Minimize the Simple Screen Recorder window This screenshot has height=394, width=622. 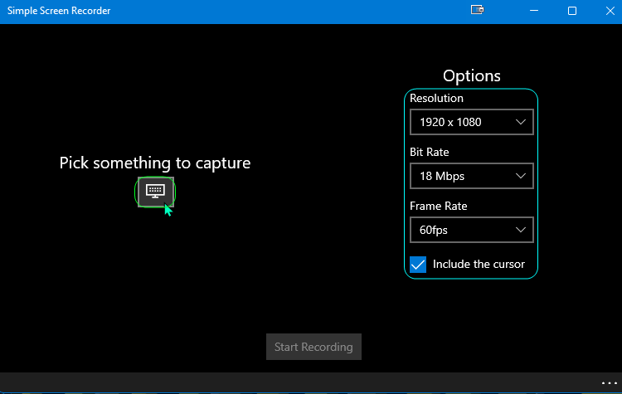coord(534,11)
